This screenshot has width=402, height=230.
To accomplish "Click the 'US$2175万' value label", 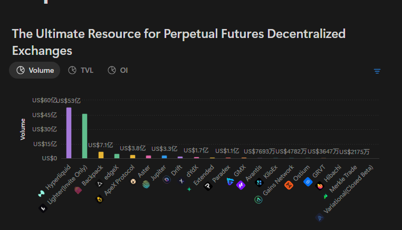I will pyautogui.click(x=355, y=152).
